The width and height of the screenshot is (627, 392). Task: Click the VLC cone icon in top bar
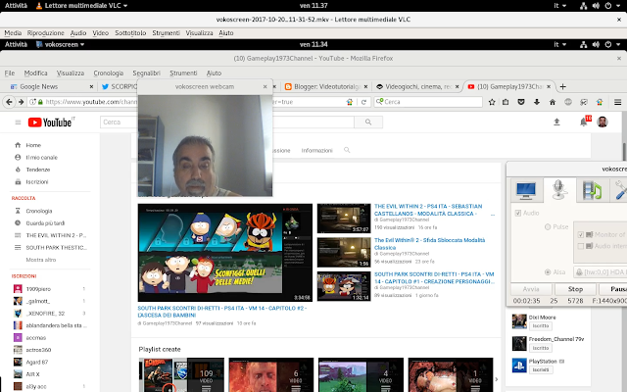tap(39, 6)
